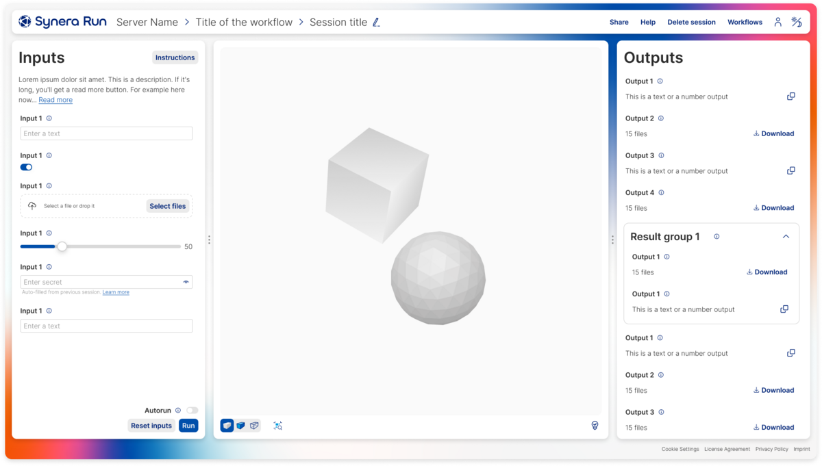This screenshot has height=466, width=822.
Task: Click the Run button
Action: pos(188,426)
